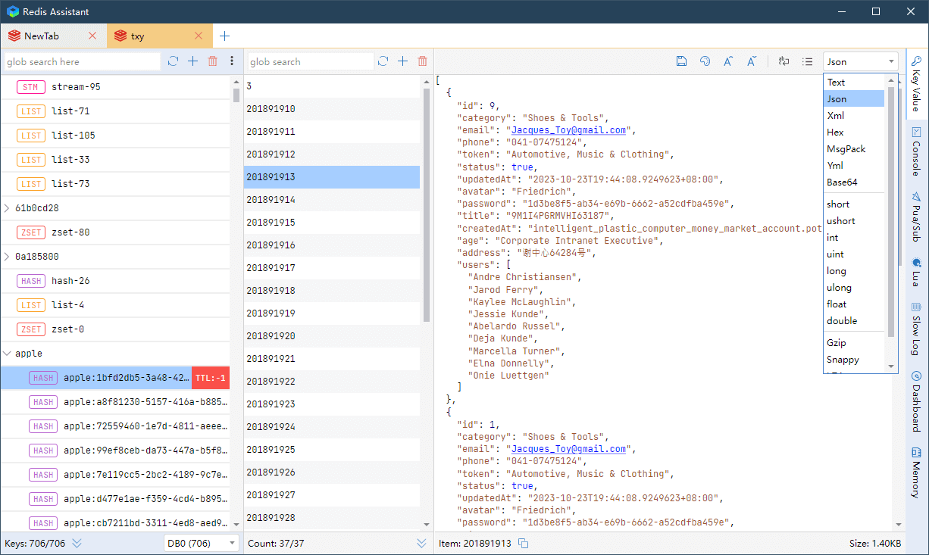Select Base64 in the format dropdown list
Image resolution: width=929 pixels, height=555 pixels.
tap(842, 182)
